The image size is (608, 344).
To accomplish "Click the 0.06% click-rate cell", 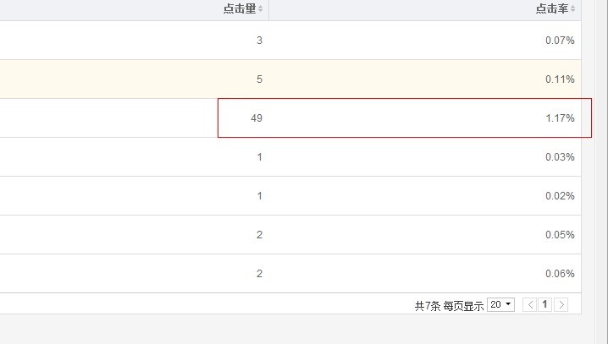I will [x=560, y=274].
